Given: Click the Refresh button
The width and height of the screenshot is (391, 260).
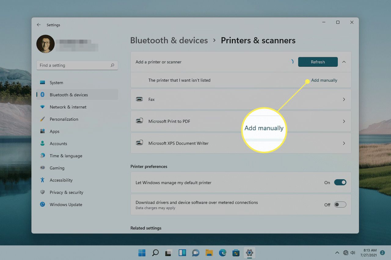Looking at the screenshot, I should point(318,62).
